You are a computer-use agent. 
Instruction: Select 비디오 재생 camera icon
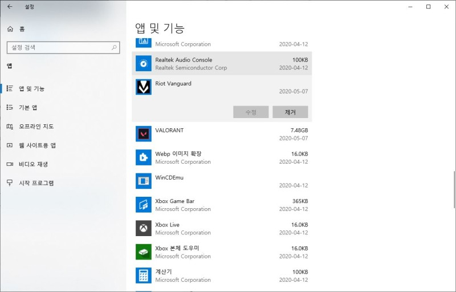coord(10,164)
